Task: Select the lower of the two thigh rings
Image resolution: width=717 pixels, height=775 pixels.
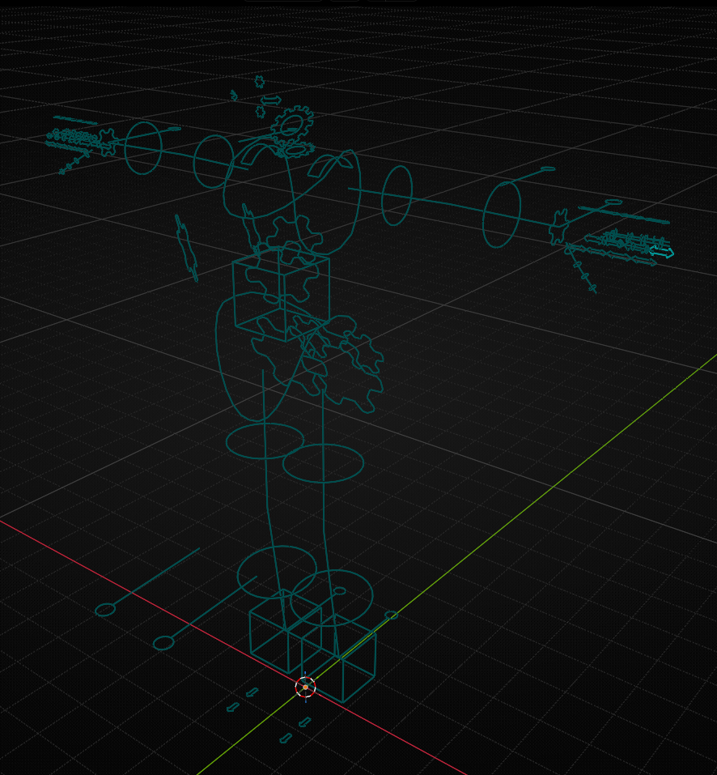Action: click(323, 463)
